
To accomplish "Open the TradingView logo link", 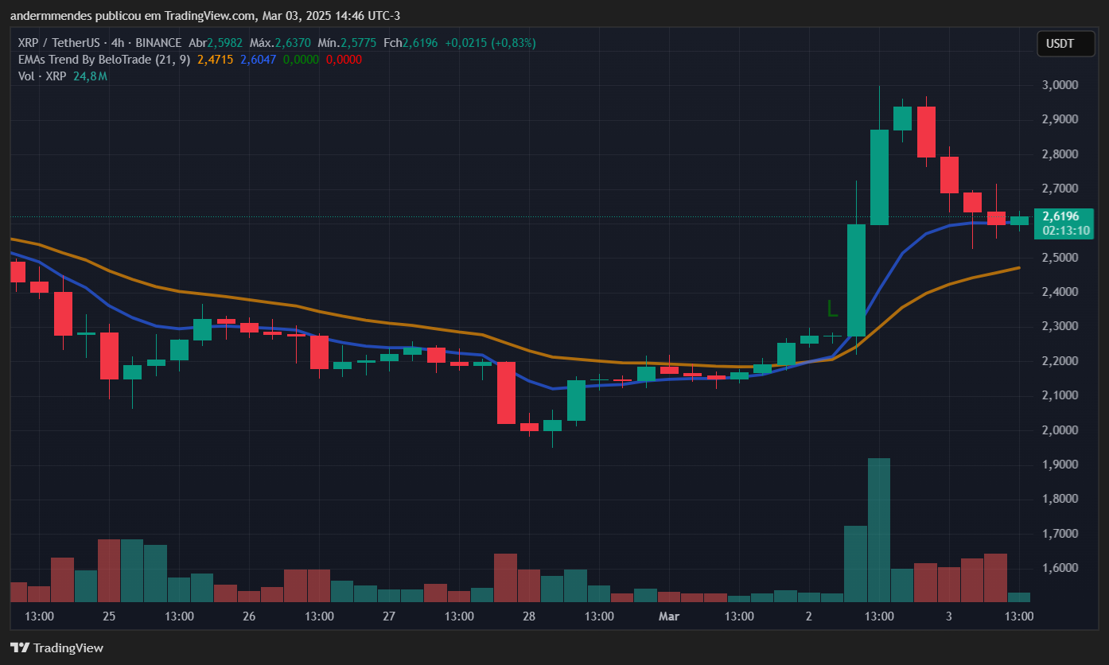I will (x=56, y=647).
